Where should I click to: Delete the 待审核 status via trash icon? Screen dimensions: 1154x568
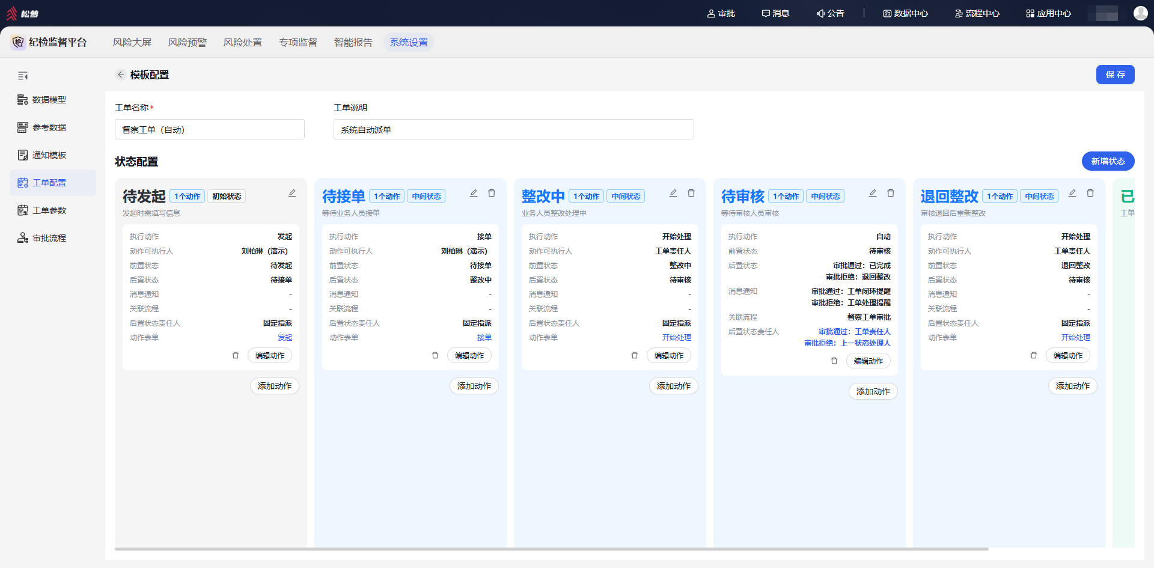coord(891,193)
